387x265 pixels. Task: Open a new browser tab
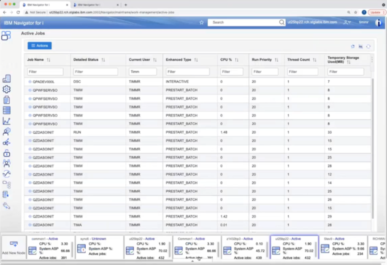pos(126,5)
